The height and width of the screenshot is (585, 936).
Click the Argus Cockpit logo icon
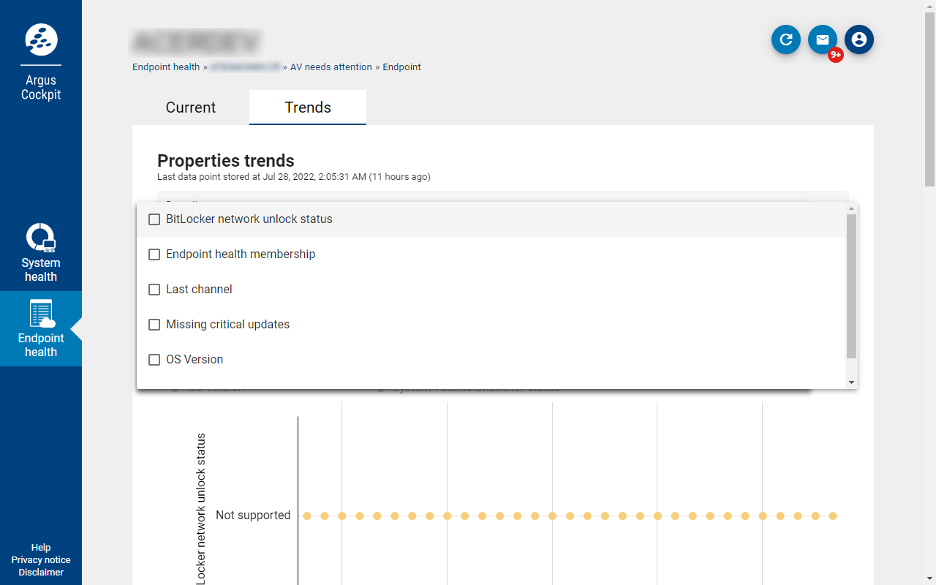[41, 39]
